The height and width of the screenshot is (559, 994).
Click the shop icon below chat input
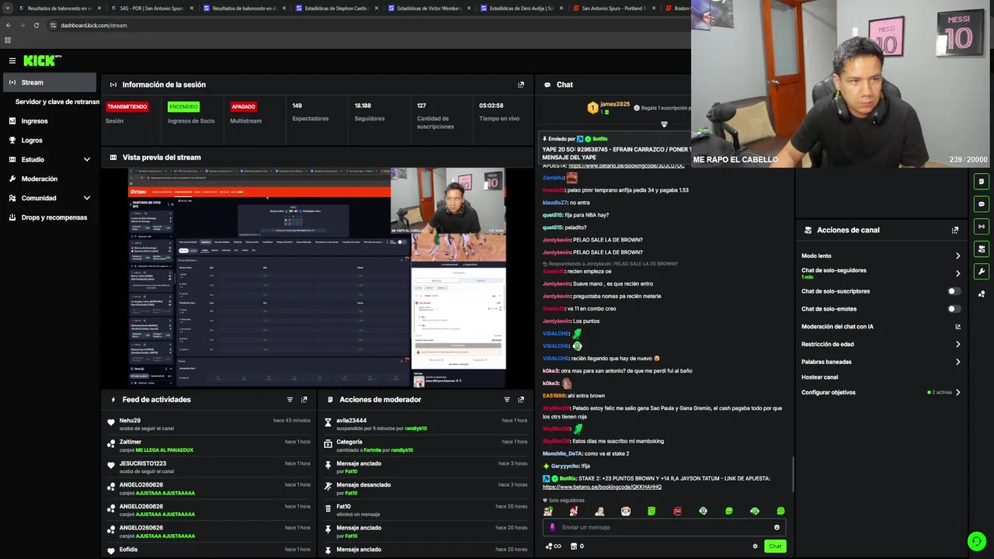[x=574, y=547]
